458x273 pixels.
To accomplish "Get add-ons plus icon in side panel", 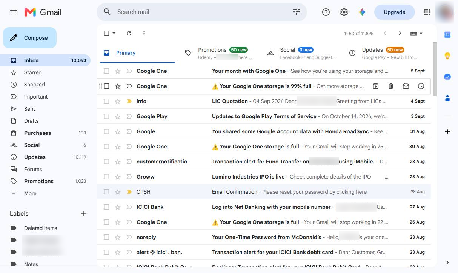I will point(447,132).
